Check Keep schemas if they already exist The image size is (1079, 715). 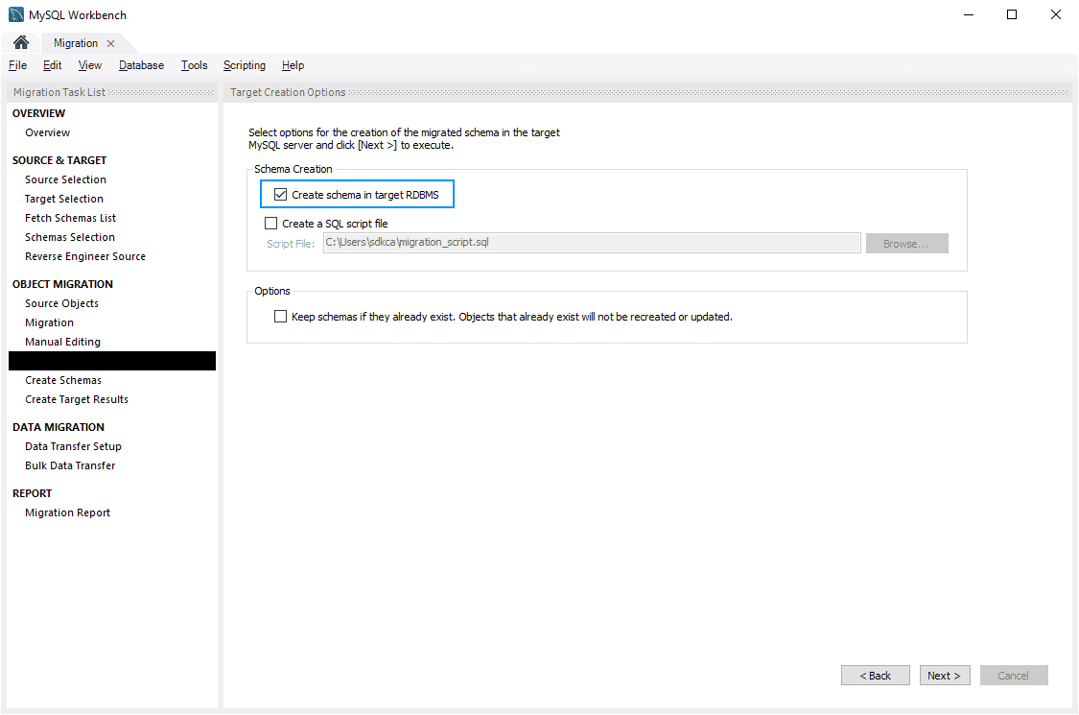(281, 316)
